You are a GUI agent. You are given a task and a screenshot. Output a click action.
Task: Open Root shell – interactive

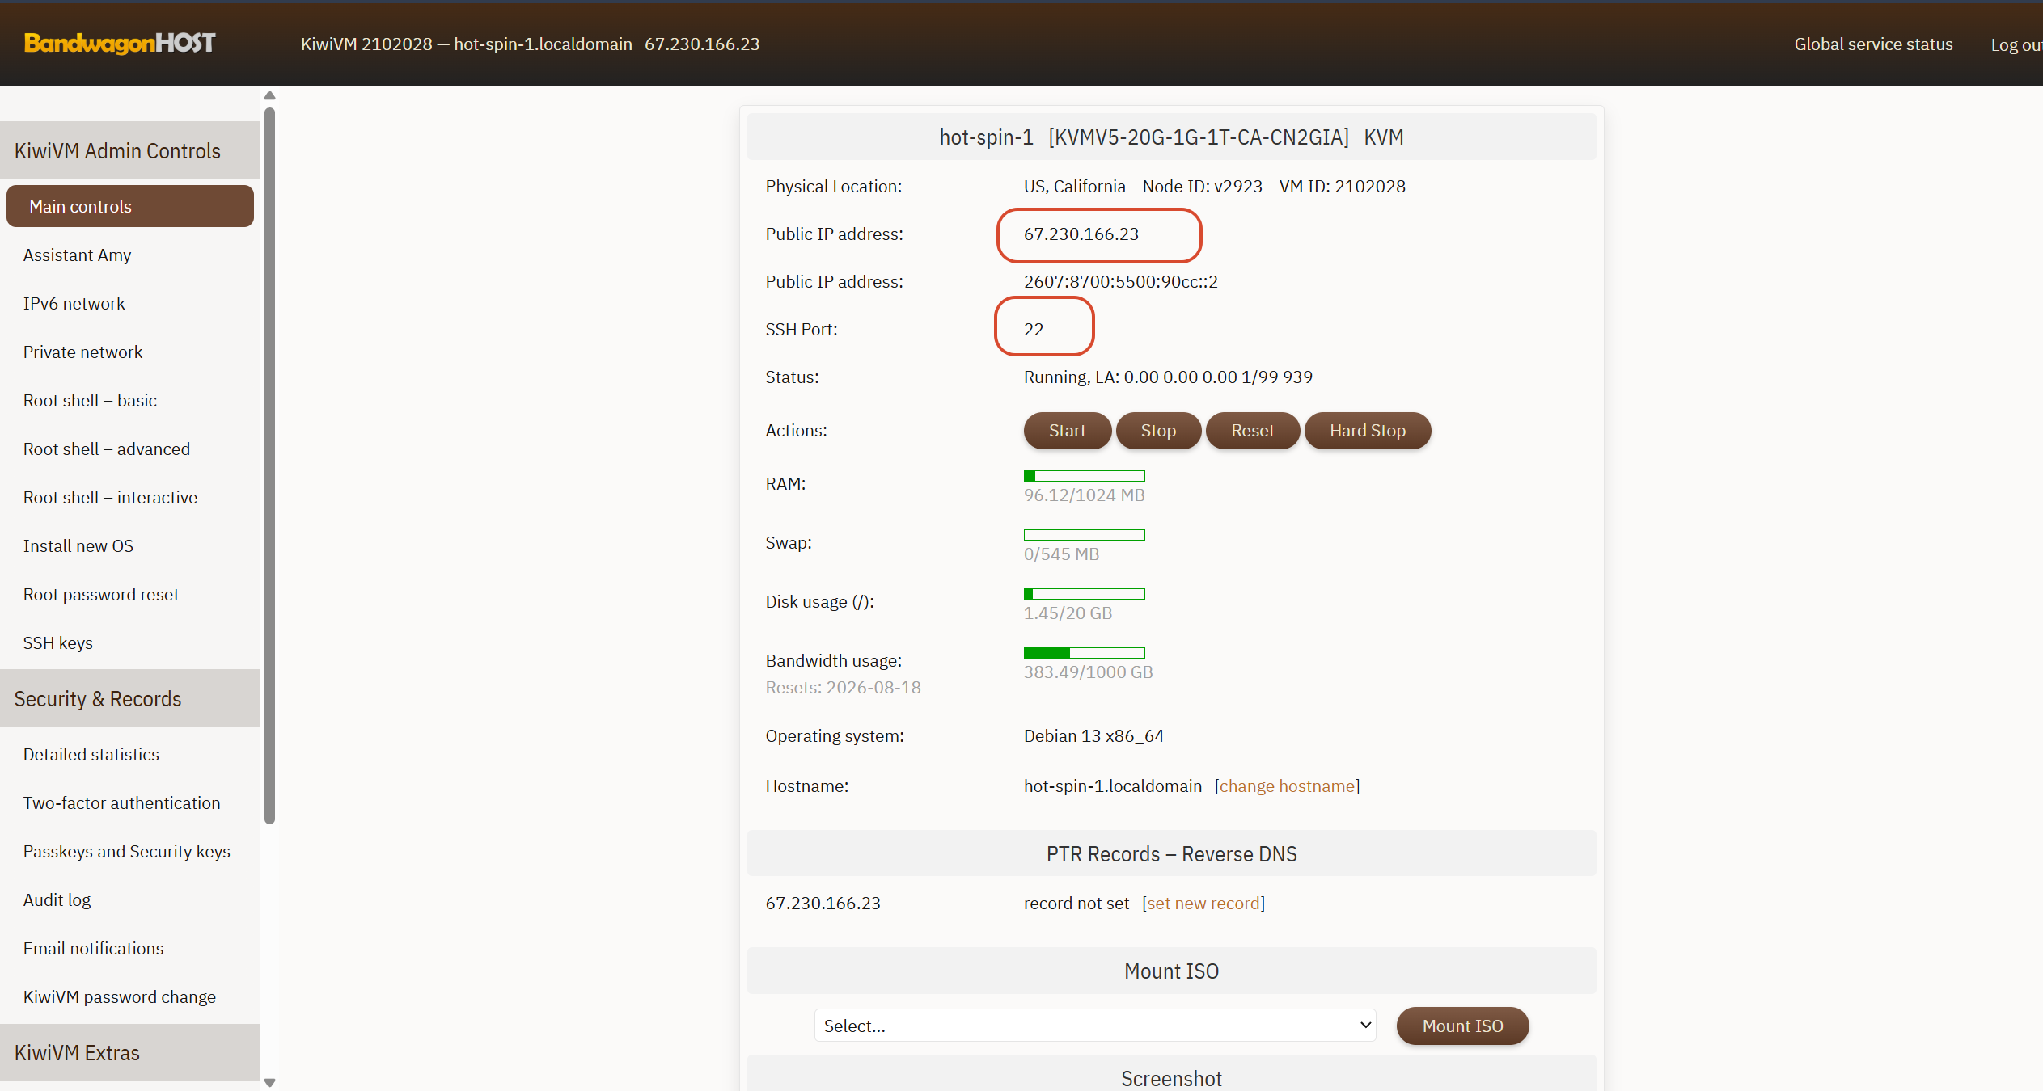pyautogui.click(x=110, y=497)
